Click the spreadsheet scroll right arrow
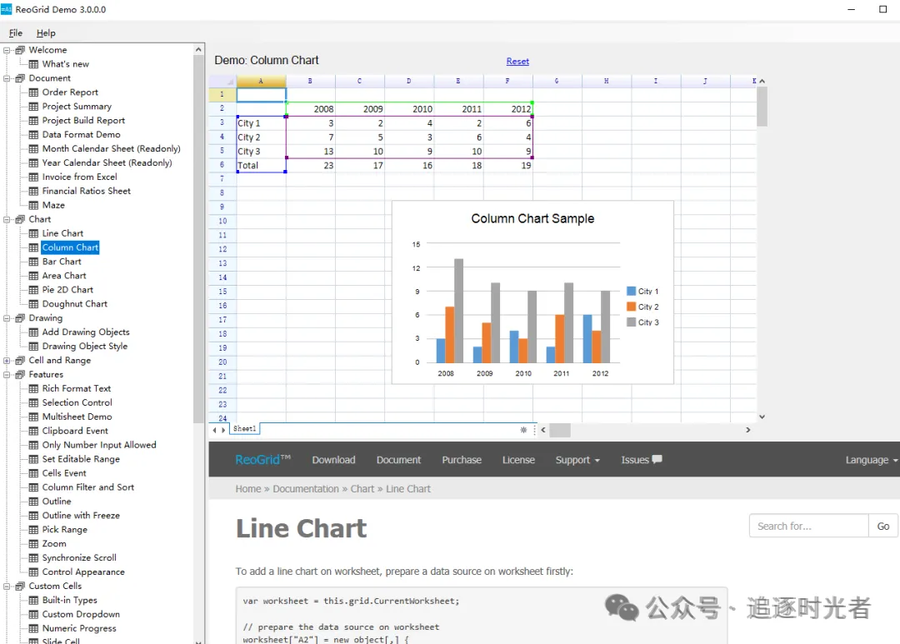This screenshot has height=644, width=900. pos(747,430)
